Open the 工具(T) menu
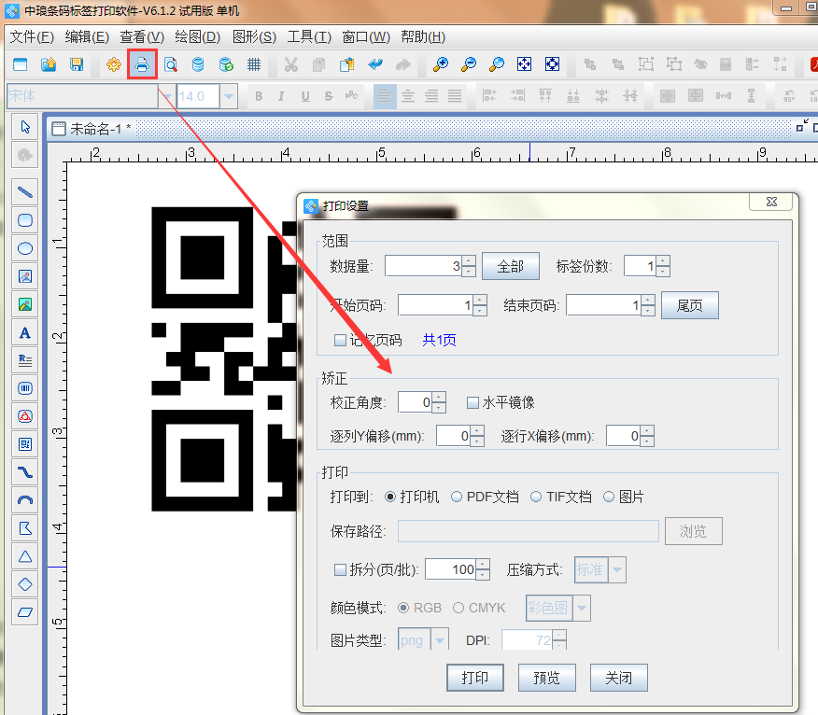 point(308,37)
